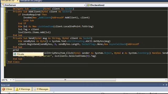The width and height of the screenshot is (168, 94).
Task: Toggle the 0 Messages filter button
Action: point(41,89)
